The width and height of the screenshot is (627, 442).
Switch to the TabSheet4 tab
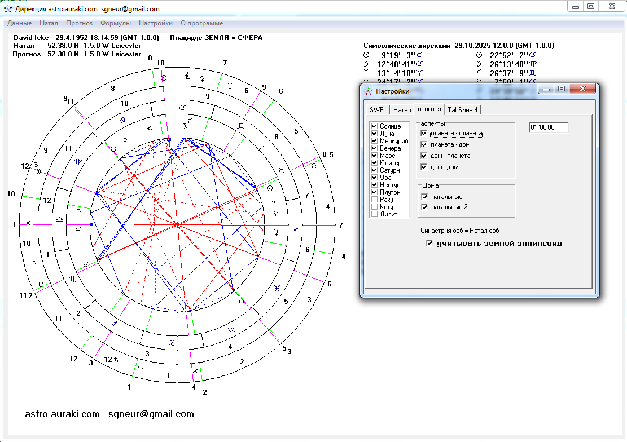click(x=463, y=109)
